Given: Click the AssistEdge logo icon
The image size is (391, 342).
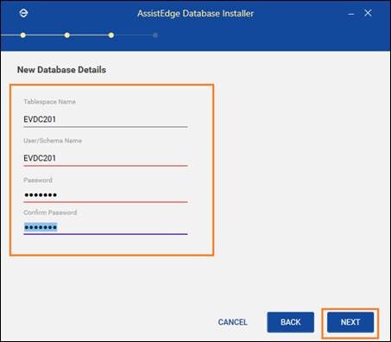Looking at the screenshot, I should click(x=23, y=13).
